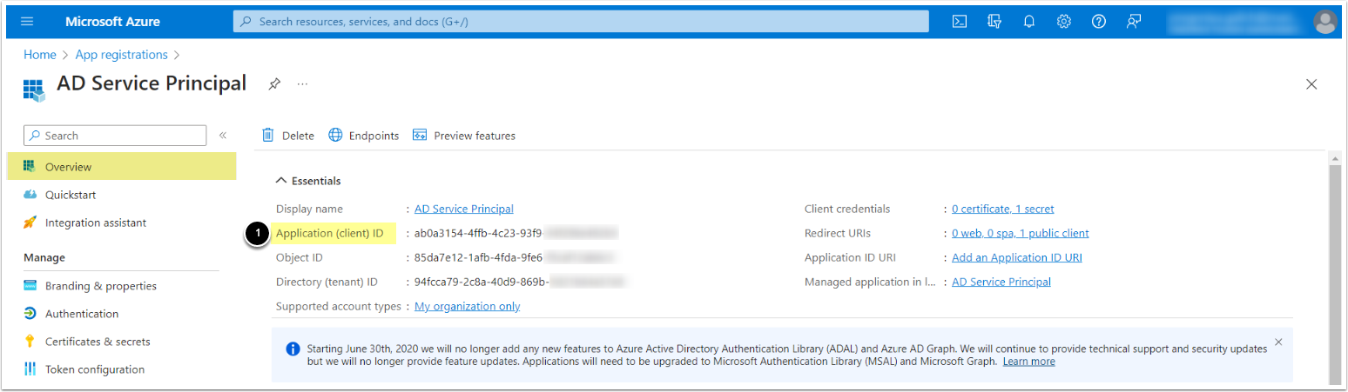The width and height of the screenshot is (1348, 392).
Task: Open the Authentication menu item
Action: [x=82, y=314]
